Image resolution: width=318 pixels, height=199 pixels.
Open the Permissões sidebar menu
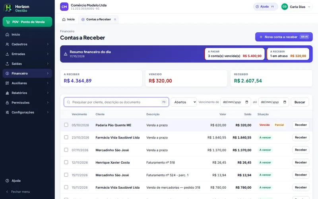click(x=27, y=103)
